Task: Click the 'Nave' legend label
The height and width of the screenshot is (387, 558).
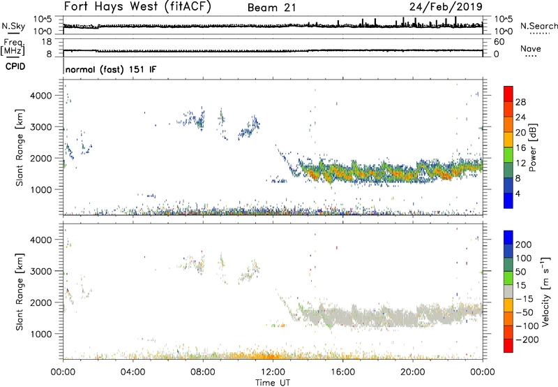Action: point(531,49)
